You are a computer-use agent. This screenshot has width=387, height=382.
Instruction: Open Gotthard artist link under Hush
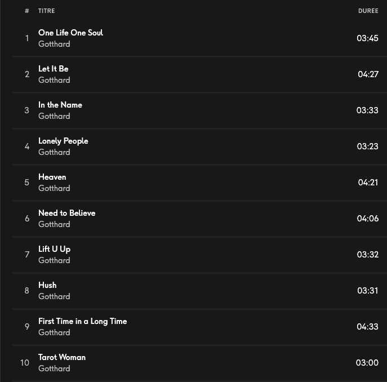point(54,296)
